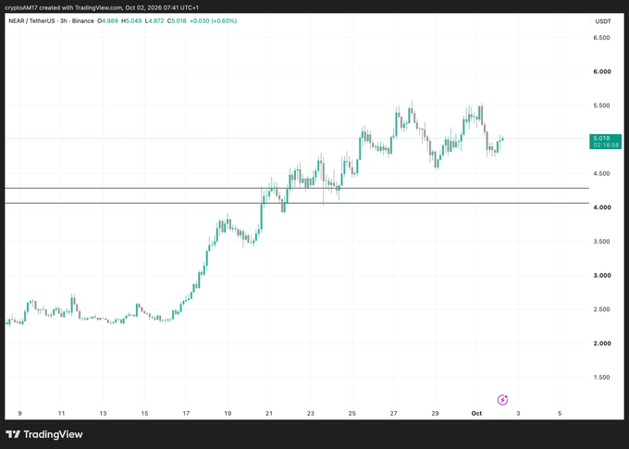The image size is (629, 449).
Task: Click the 3.500 price axis label
Action: (602, 242)
